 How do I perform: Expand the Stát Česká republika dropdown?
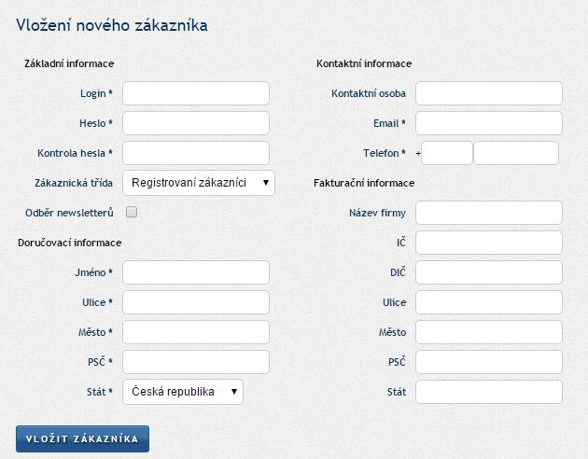(x=183, y=392)
